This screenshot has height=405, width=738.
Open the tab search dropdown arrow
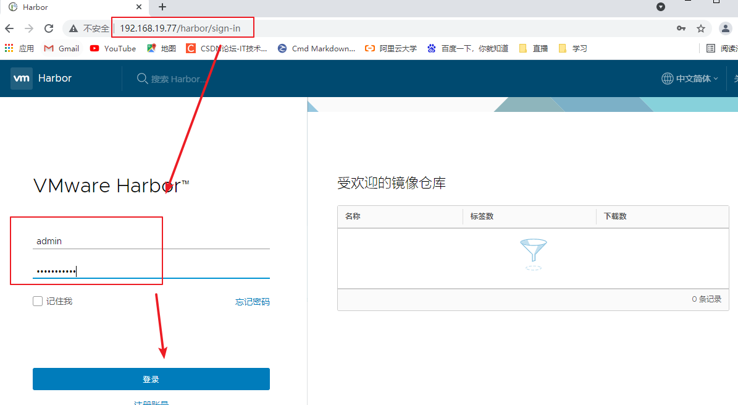pyautogui.click(x=661, y=7)
